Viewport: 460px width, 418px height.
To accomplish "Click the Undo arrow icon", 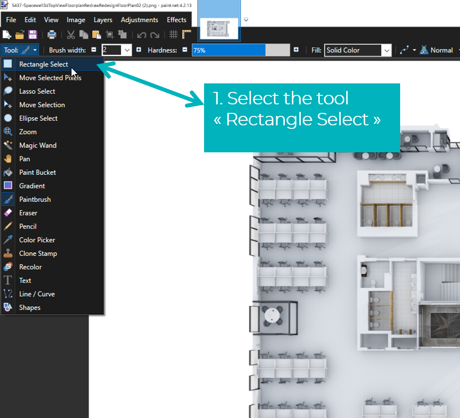I will pos(141,35).
